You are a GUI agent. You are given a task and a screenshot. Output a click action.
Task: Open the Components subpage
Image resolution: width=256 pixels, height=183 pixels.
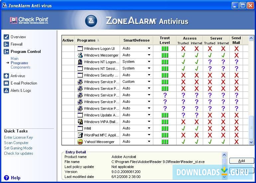click(20, 67)
